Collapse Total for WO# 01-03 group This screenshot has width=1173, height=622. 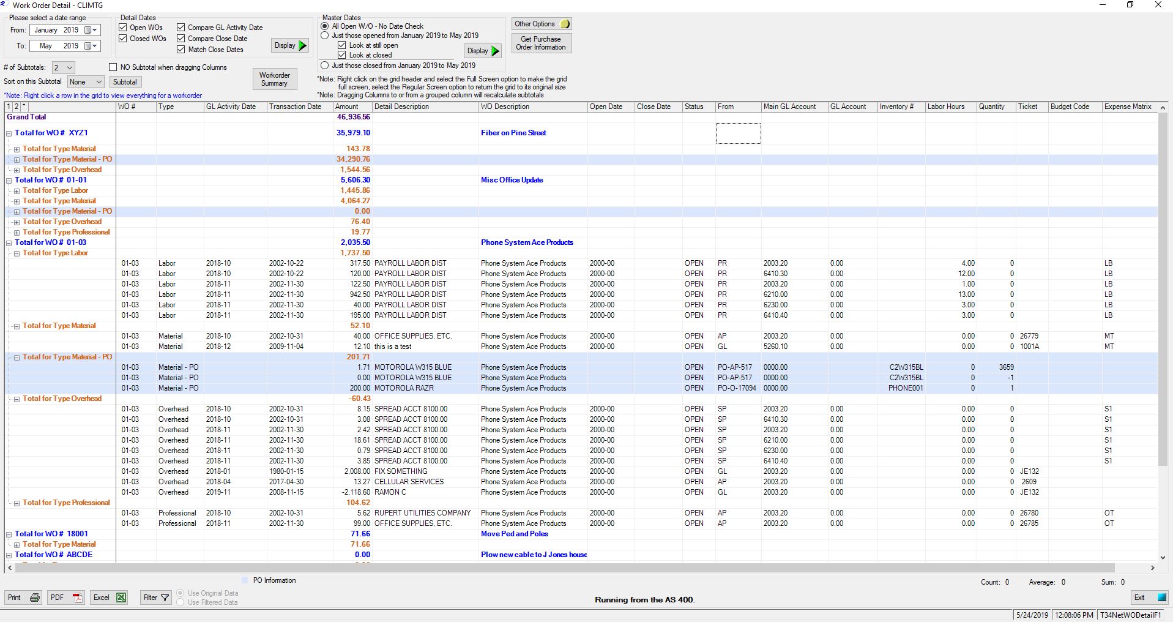click(9, 243)
